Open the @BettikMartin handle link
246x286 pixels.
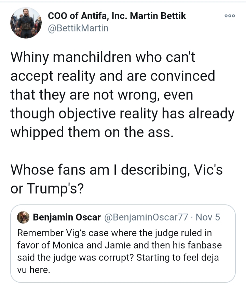[x=78, y=28]
